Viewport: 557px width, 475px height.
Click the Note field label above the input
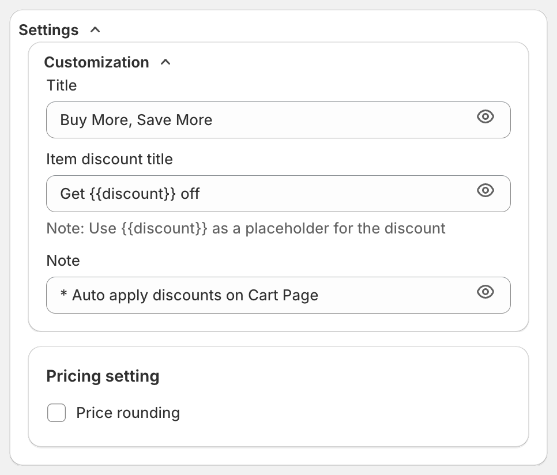pos(63,261)
